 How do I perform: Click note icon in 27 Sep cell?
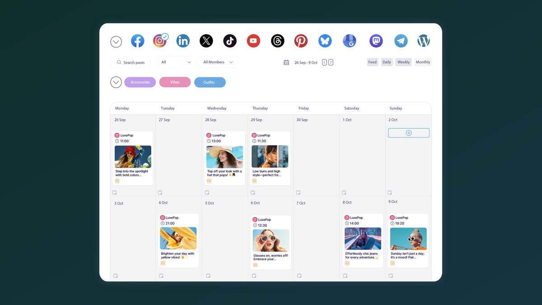(160, 192)
